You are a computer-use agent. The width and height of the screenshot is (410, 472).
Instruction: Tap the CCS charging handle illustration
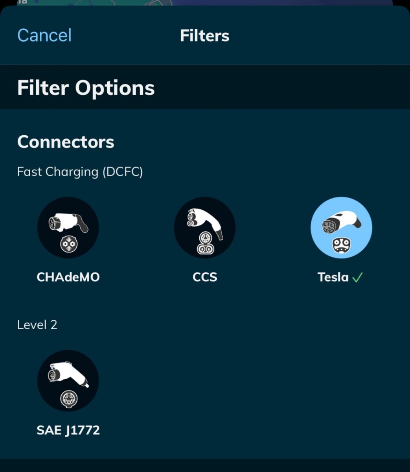point(204,222)
